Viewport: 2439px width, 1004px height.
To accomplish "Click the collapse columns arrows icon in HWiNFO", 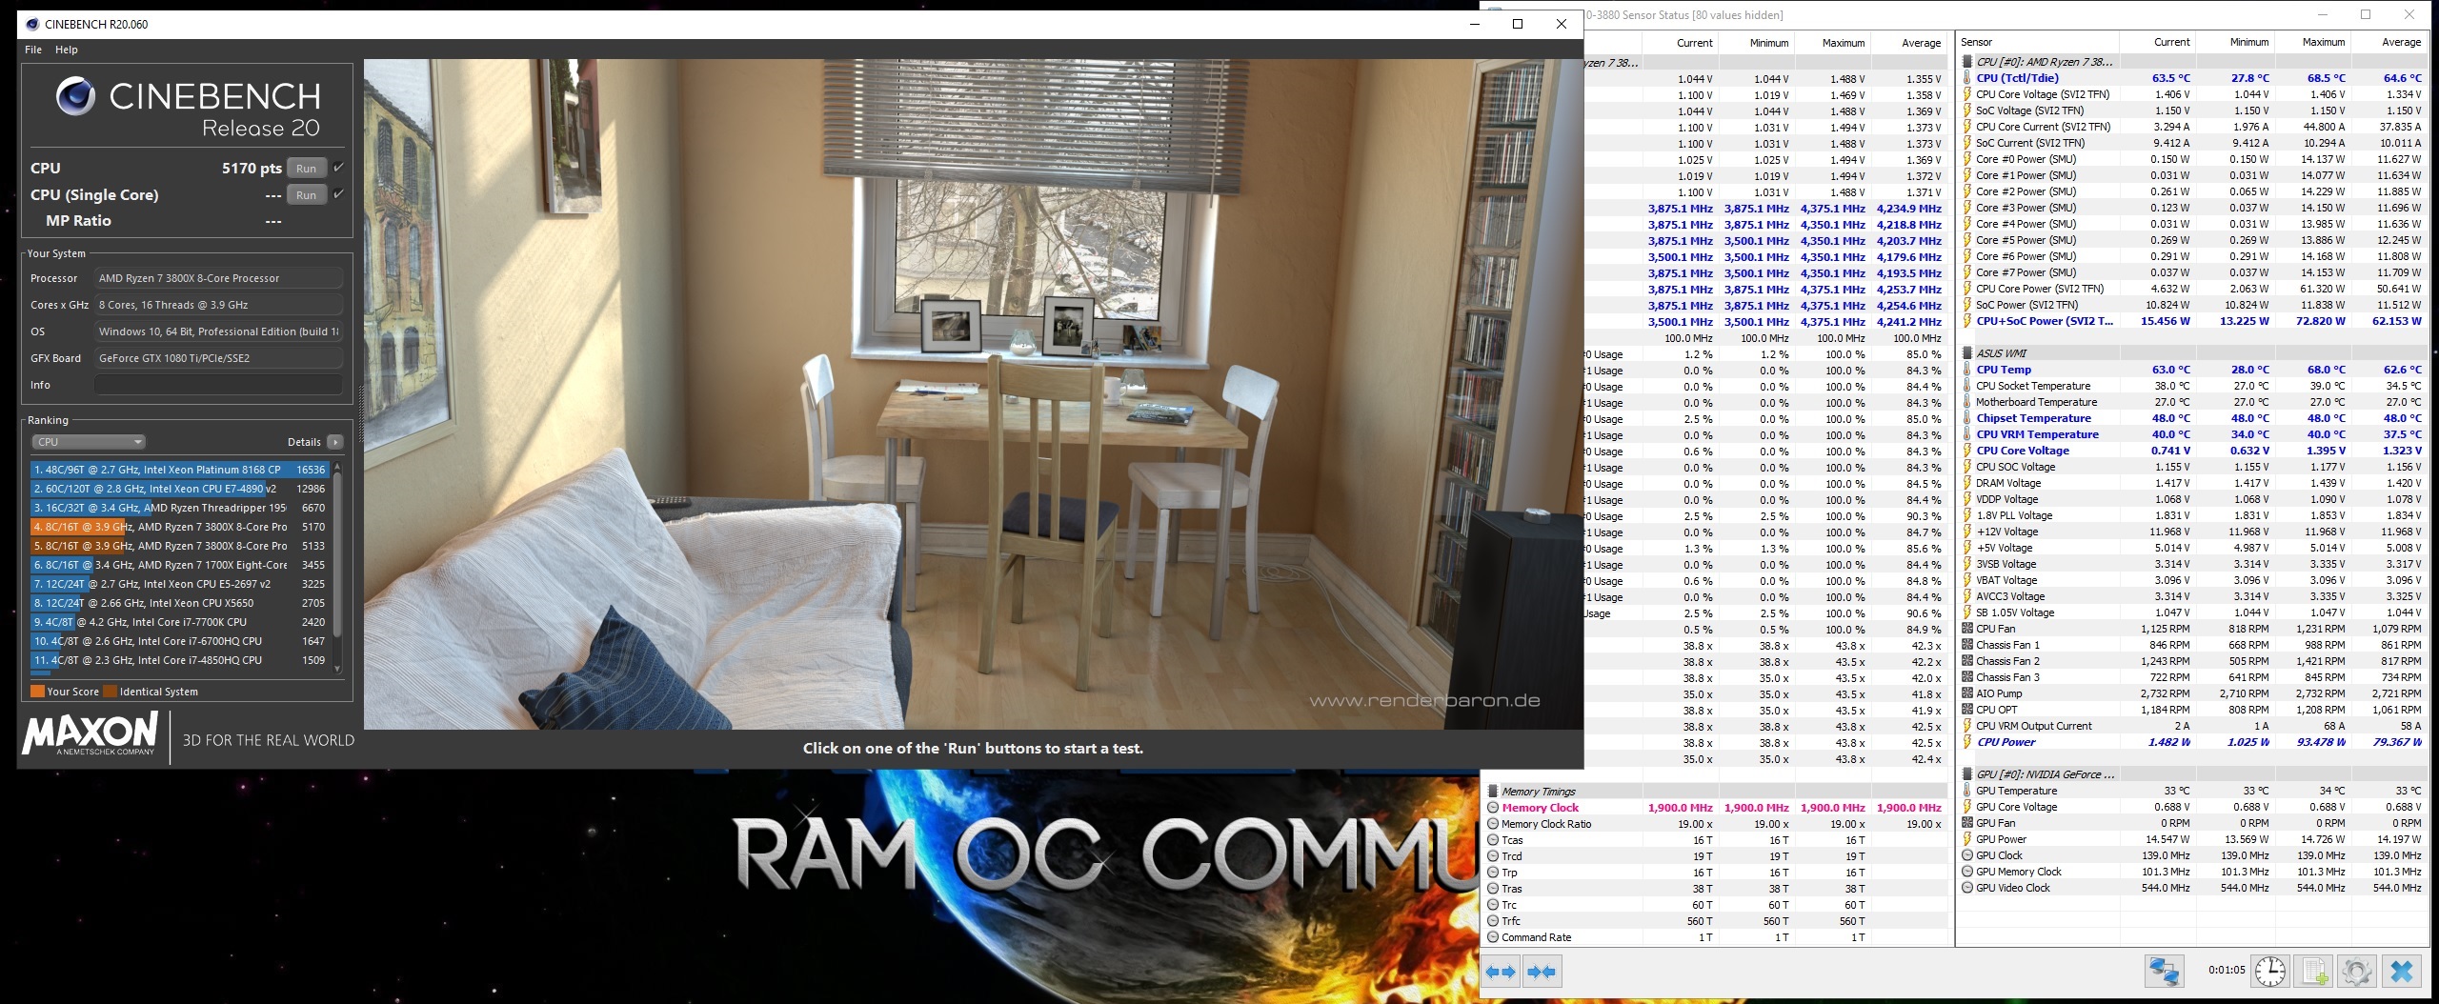I will pos(1541,972).
